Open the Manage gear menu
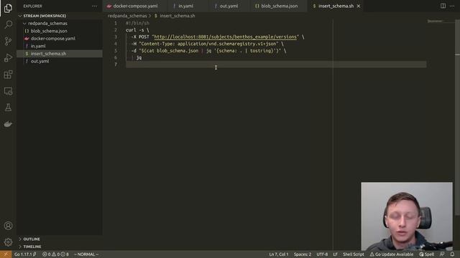The width and height of the screenshot is (460, 258). (8, 242)
